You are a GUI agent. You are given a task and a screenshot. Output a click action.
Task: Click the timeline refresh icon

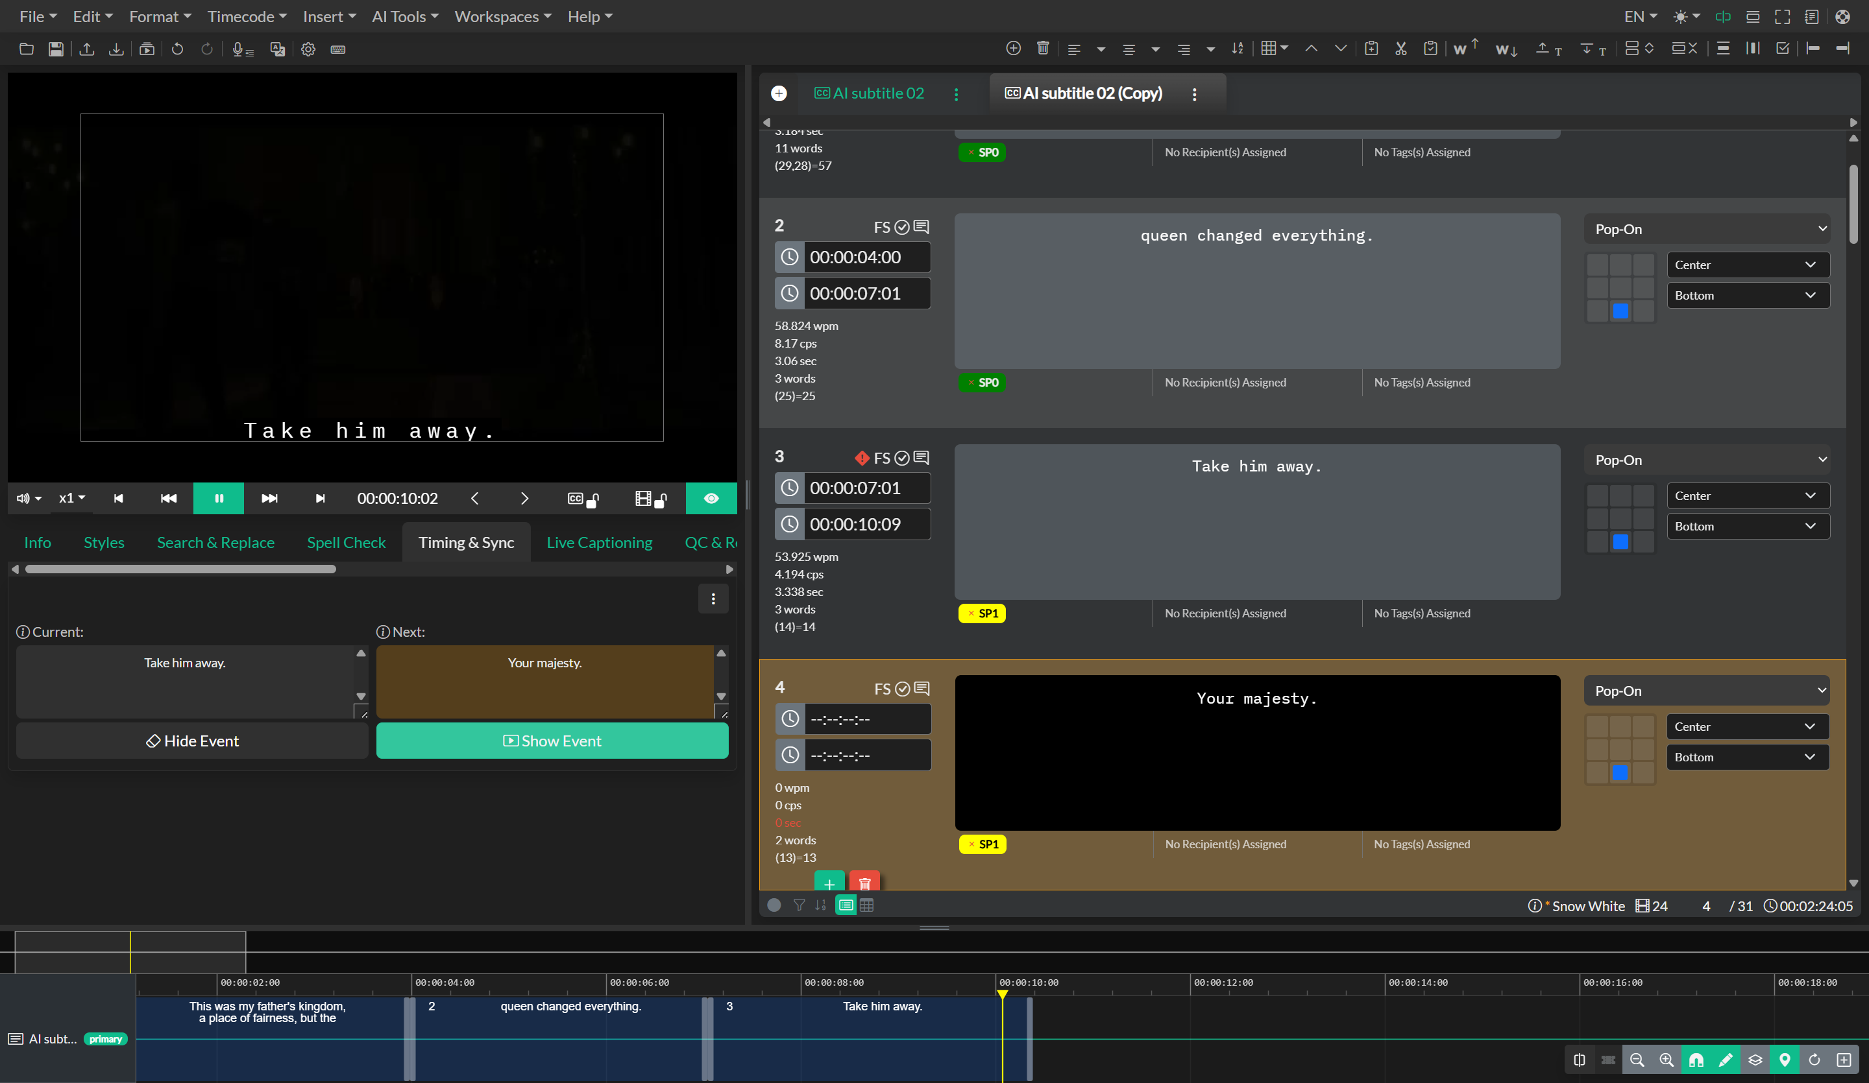coord(1814,1059)
